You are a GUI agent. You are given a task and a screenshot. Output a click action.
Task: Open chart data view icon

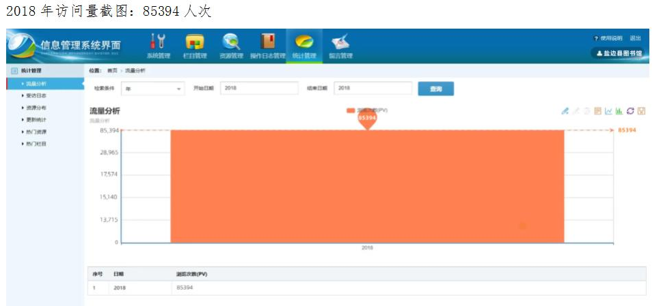point(597,111)
